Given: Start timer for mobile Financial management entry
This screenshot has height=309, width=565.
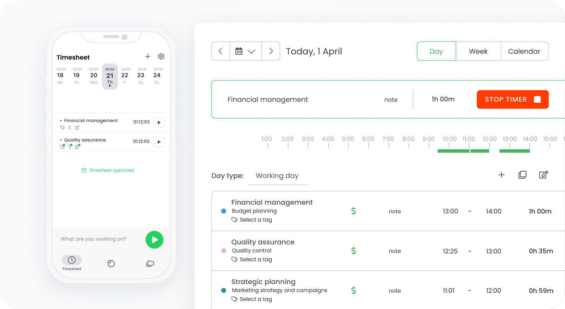Looking at the screenshot, I should [159, 123].
